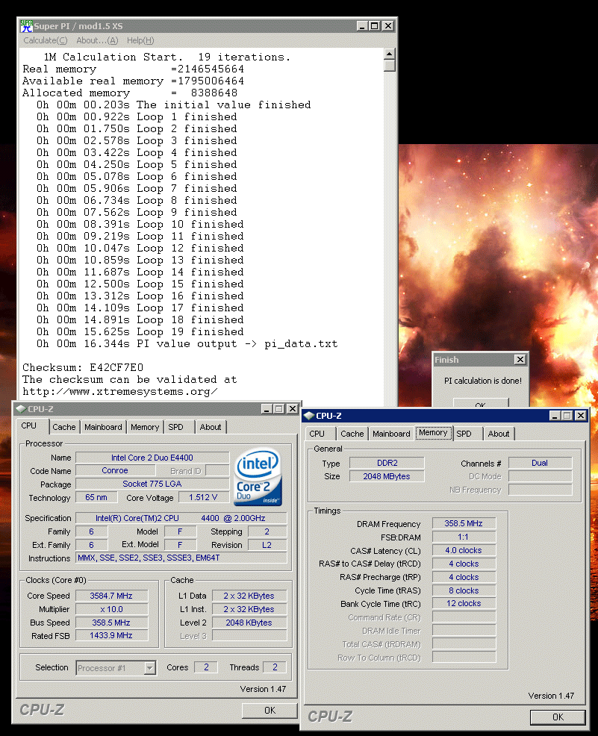Click the Level 2 cache value 2048 KBytes
Image resolution: width=598 pixels, height=736 pixels.
point(249,623)
